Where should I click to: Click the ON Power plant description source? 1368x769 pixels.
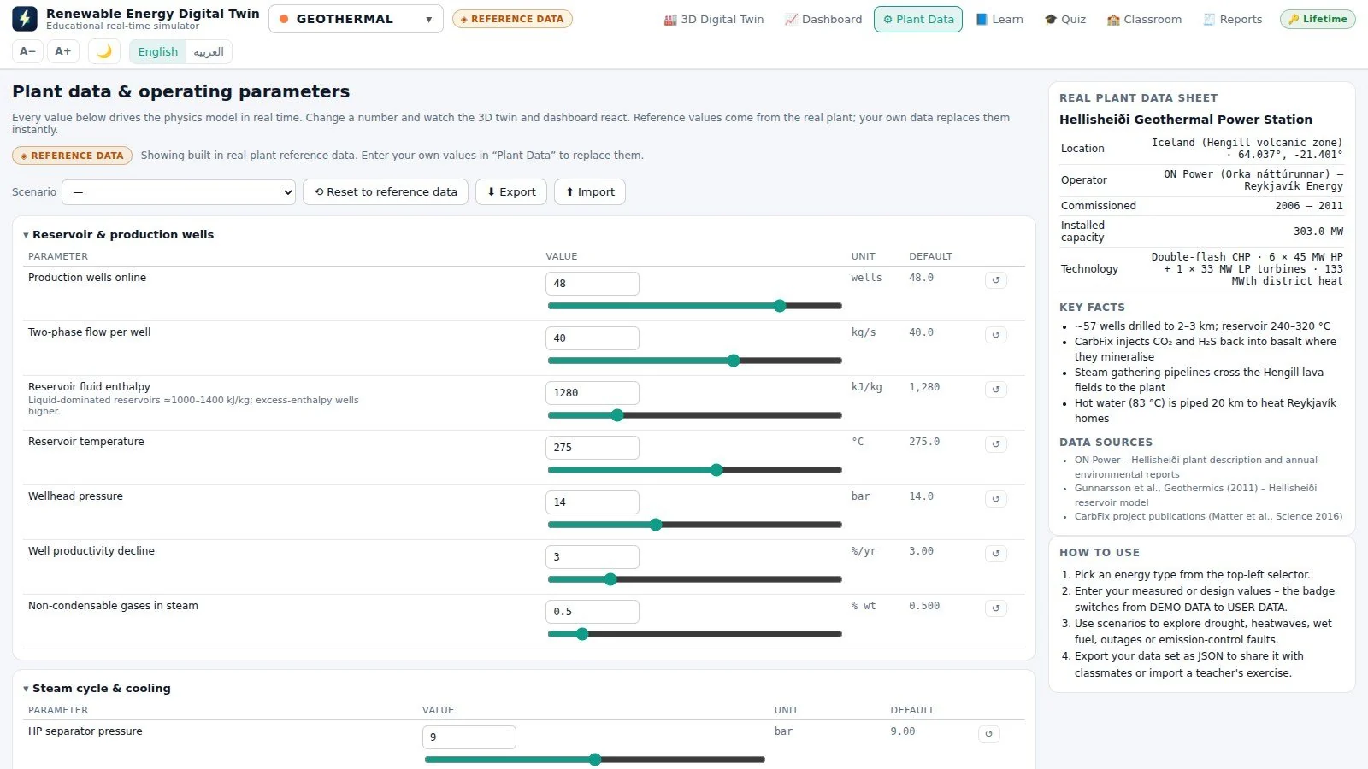pyautogui.click(x=1195, y=467)
